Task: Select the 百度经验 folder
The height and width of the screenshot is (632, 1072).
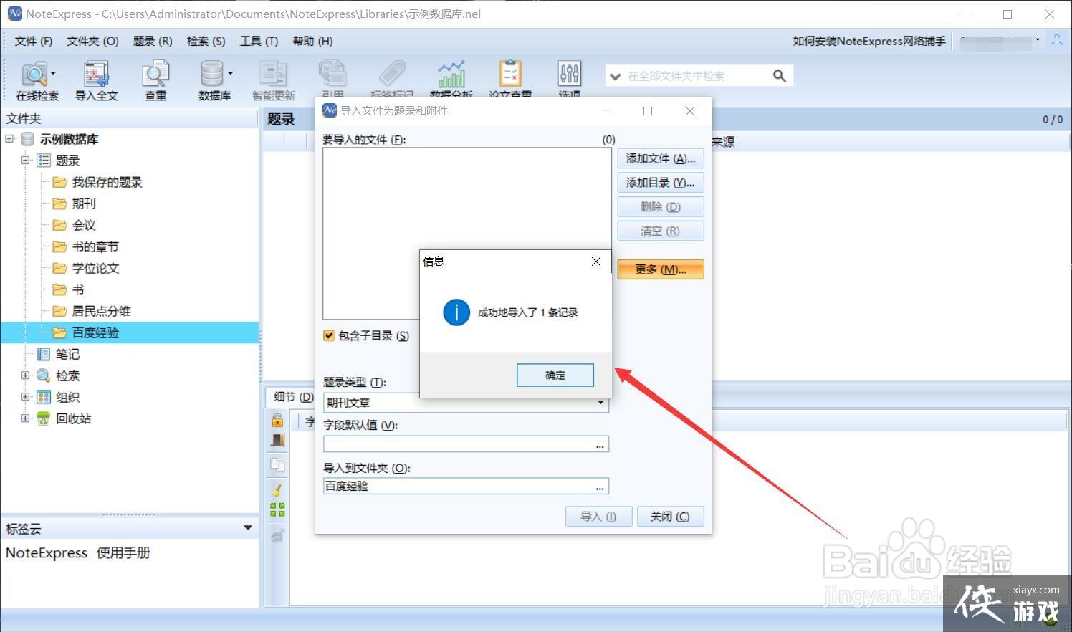Action: click(x=95, y=332)
